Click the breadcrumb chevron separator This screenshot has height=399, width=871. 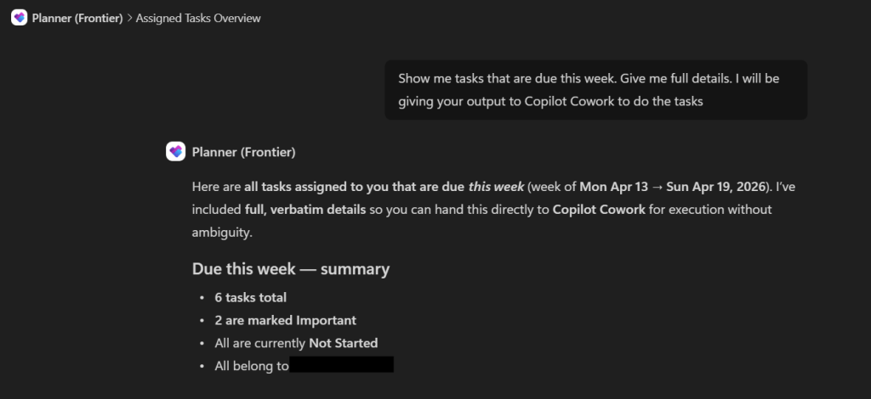click(129, 18)
